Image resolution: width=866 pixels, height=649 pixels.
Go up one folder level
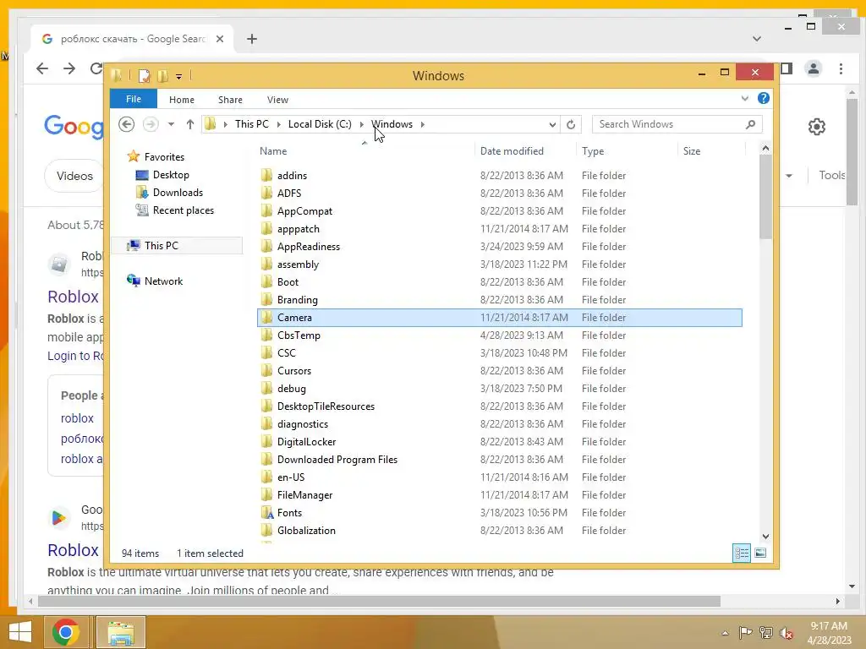tap(190, 124)
